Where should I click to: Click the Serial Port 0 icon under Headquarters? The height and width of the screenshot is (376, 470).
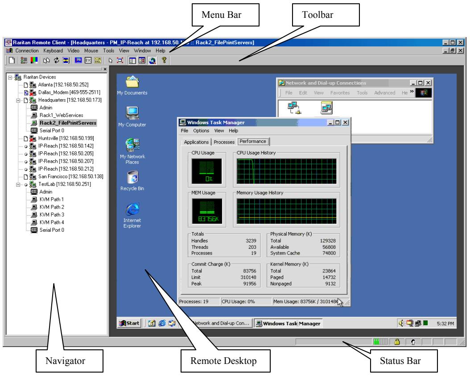click(34, 130)
